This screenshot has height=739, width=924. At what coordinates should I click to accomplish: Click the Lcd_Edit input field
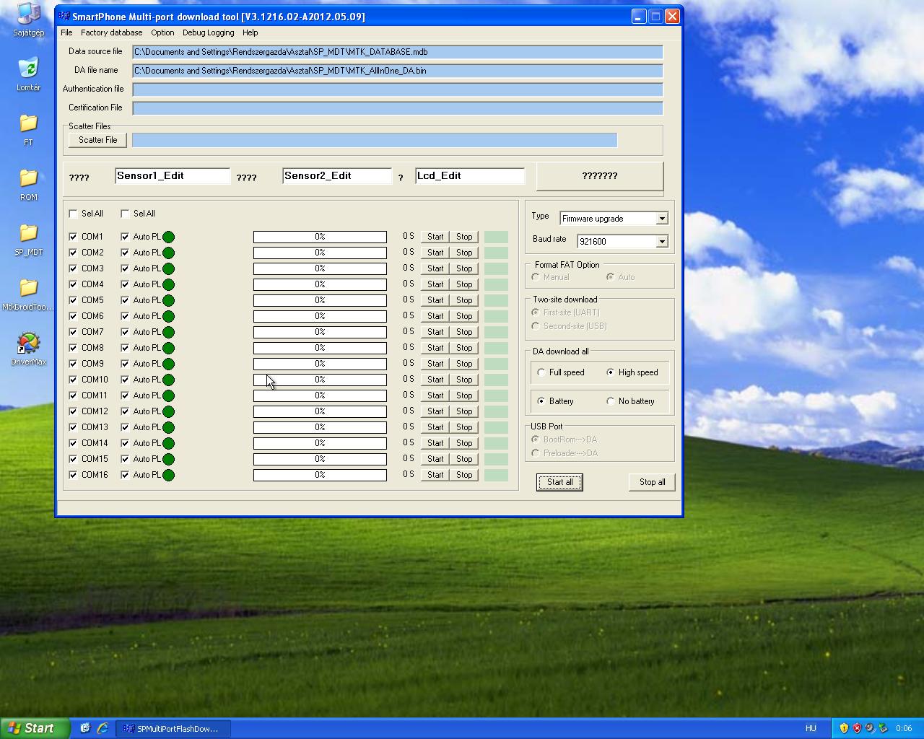pos(470,176)
